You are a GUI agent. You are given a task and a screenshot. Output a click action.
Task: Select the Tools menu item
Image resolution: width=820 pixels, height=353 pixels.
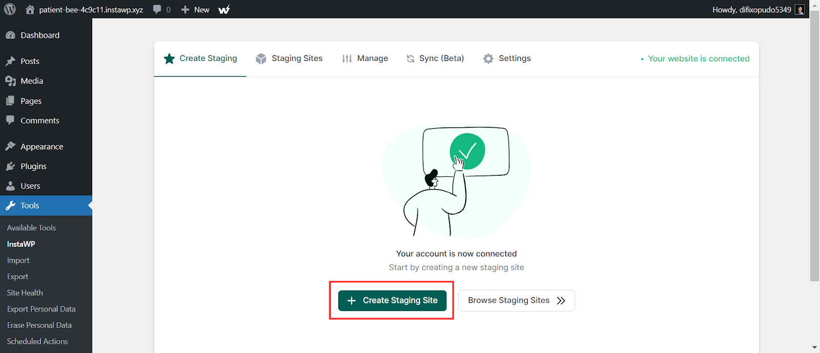tap(46, 205)
